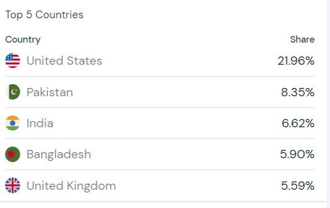Screen dimensions: 330x208
Task: Click the Country column header
Action: (x=23, y=40)
